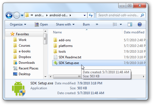Click the large Android icon in details pane
153x105 pixels.
point(18,88)
